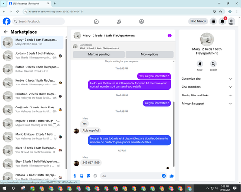
Task: Open a new browser tab
Action: (x=55, y=3)
